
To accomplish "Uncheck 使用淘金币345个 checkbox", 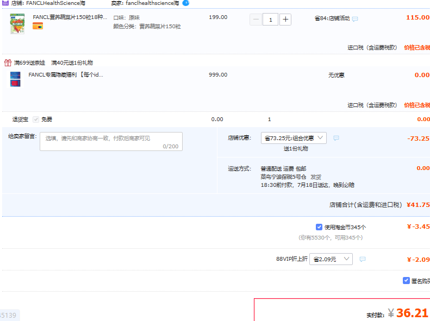I will 319,227.
